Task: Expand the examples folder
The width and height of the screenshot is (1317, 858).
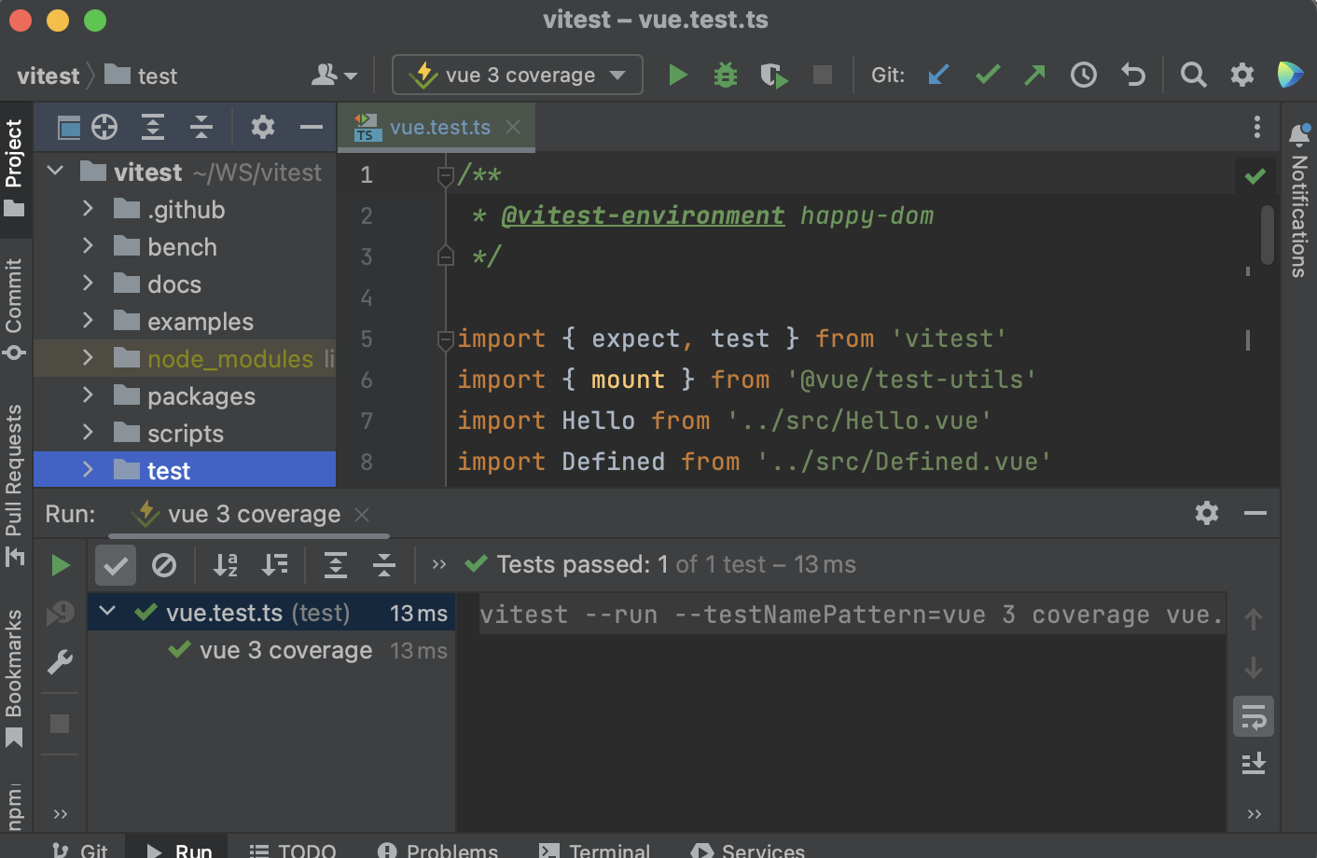Action: [x=88, y=321]
